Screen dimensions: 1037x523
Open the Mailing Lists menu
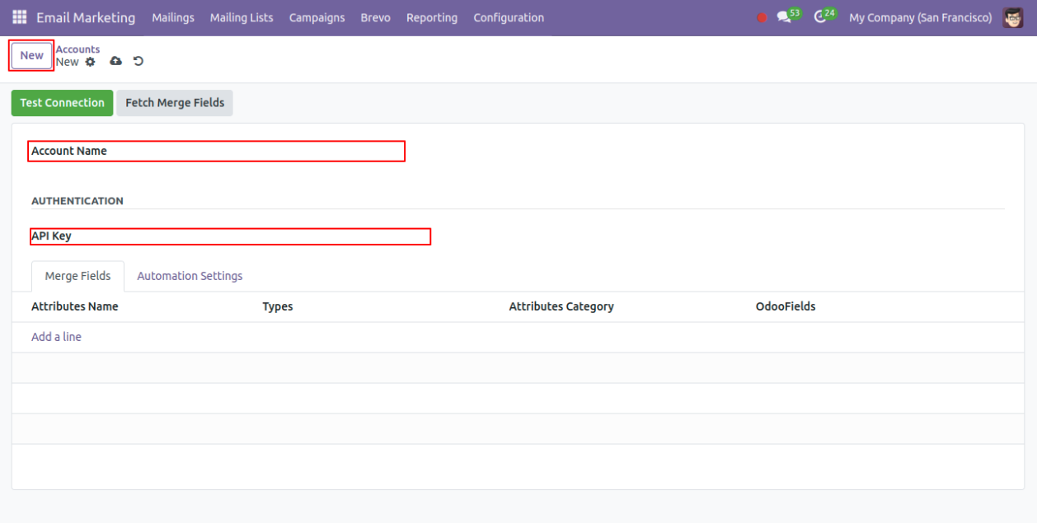point(242,17)
